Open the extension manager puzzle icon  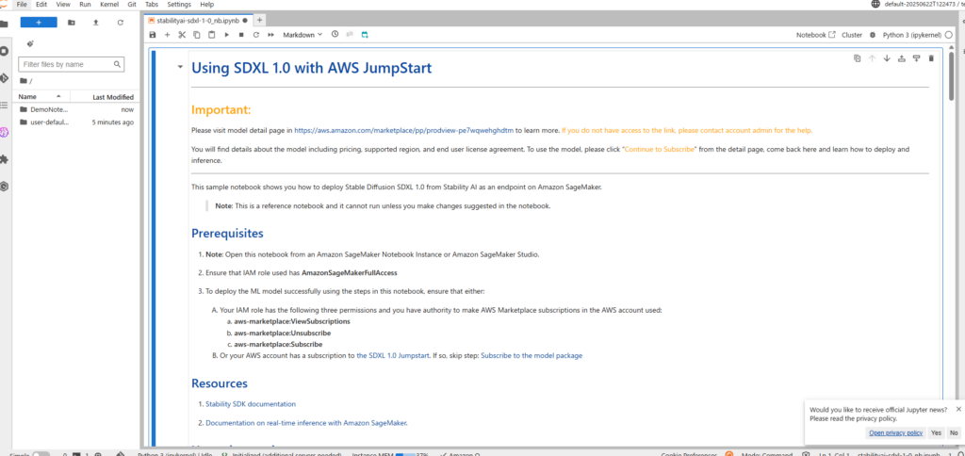(x=4, y=159)
